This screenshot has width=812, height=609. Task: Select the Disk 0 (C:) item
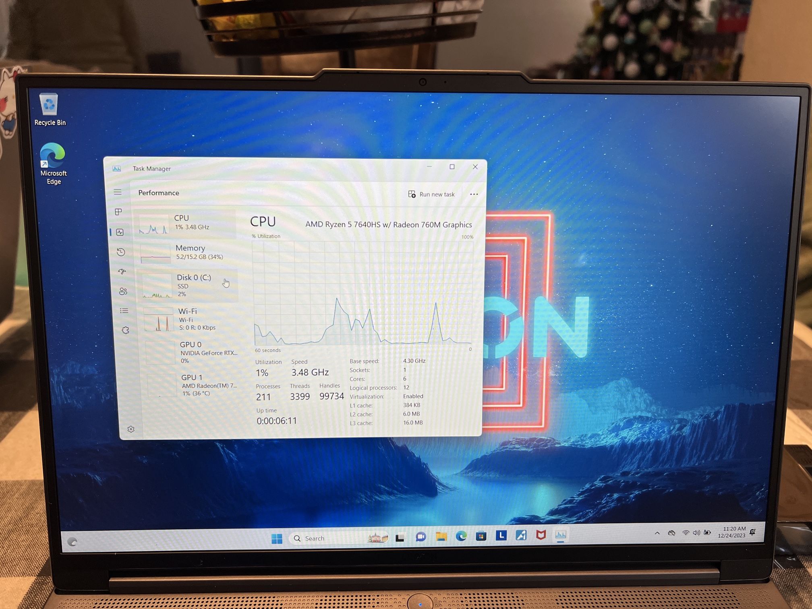coord(189,285)
